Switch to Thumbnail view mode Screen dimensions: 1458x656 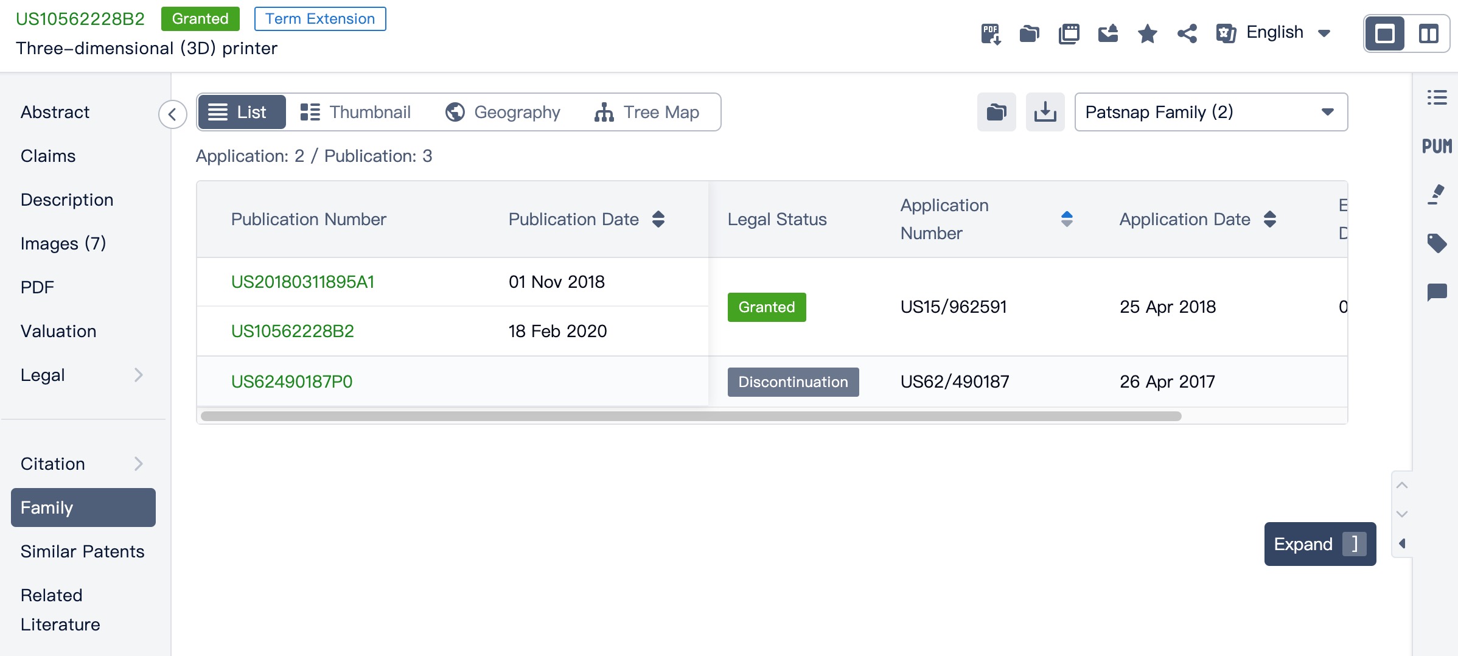[x=355, y=112]
